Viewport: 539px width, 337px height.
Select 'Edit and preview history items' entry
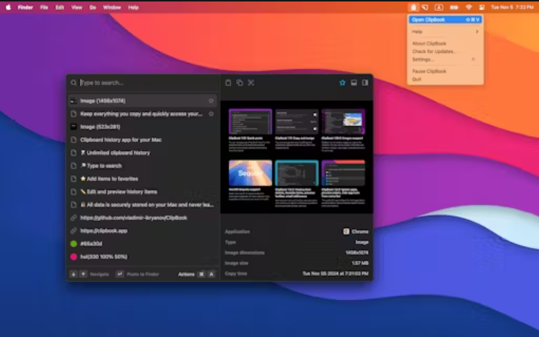142,192
